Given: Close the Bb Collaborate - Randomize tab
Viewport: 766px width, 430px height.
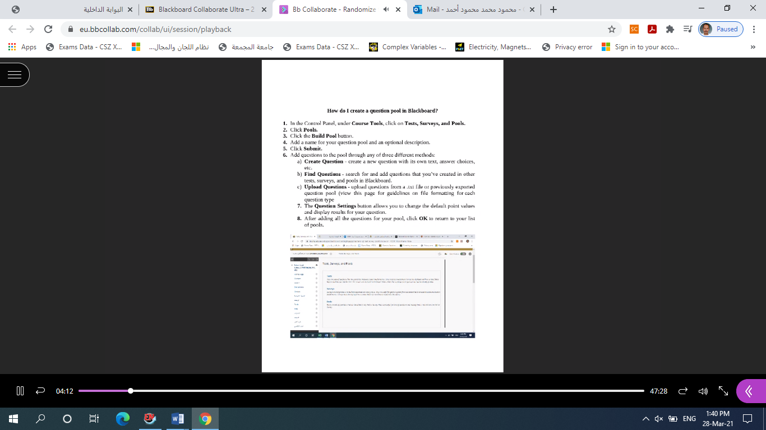Looking at the screenshot, I should click(x=398, y=10).
